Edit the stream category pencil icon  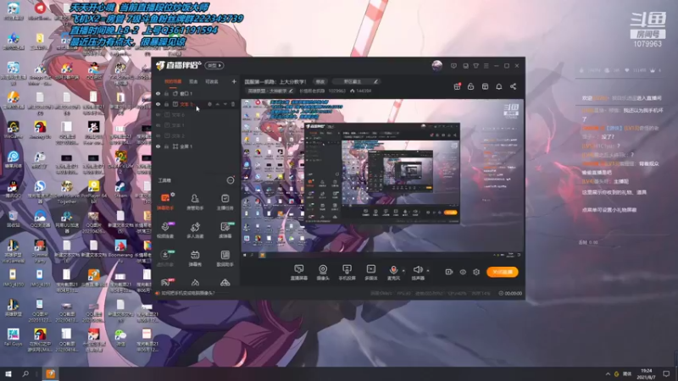click(x=375, y=81)
